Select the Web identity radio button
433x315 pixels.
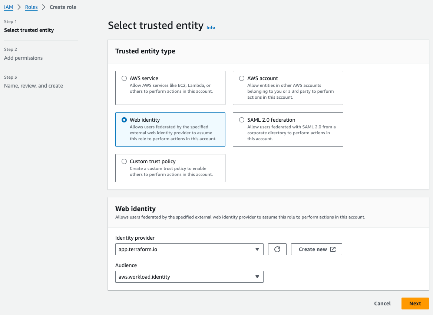tap(124, 119)
